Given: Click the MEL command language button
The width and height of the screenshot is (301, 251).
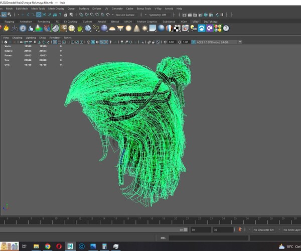Looking at the screenshot, I should [163, 238].
